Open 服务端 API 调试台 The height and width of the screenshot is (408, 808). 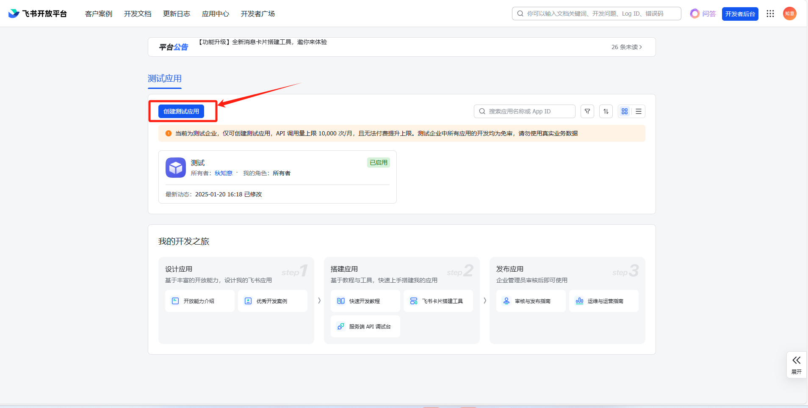click(x=365, y=326)
